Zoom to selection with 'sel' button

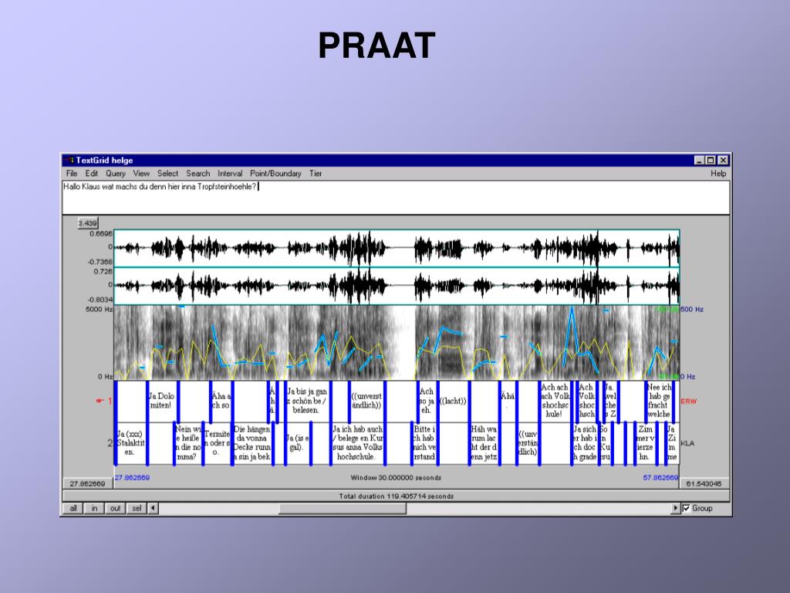coord(136,508)
